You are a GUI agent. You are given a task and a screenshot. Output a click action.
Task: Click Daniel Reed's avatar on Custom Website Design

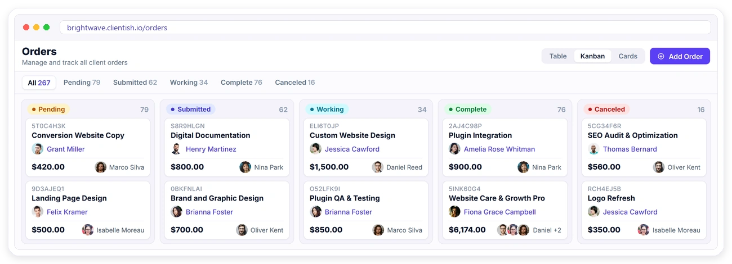click(378, 167)
